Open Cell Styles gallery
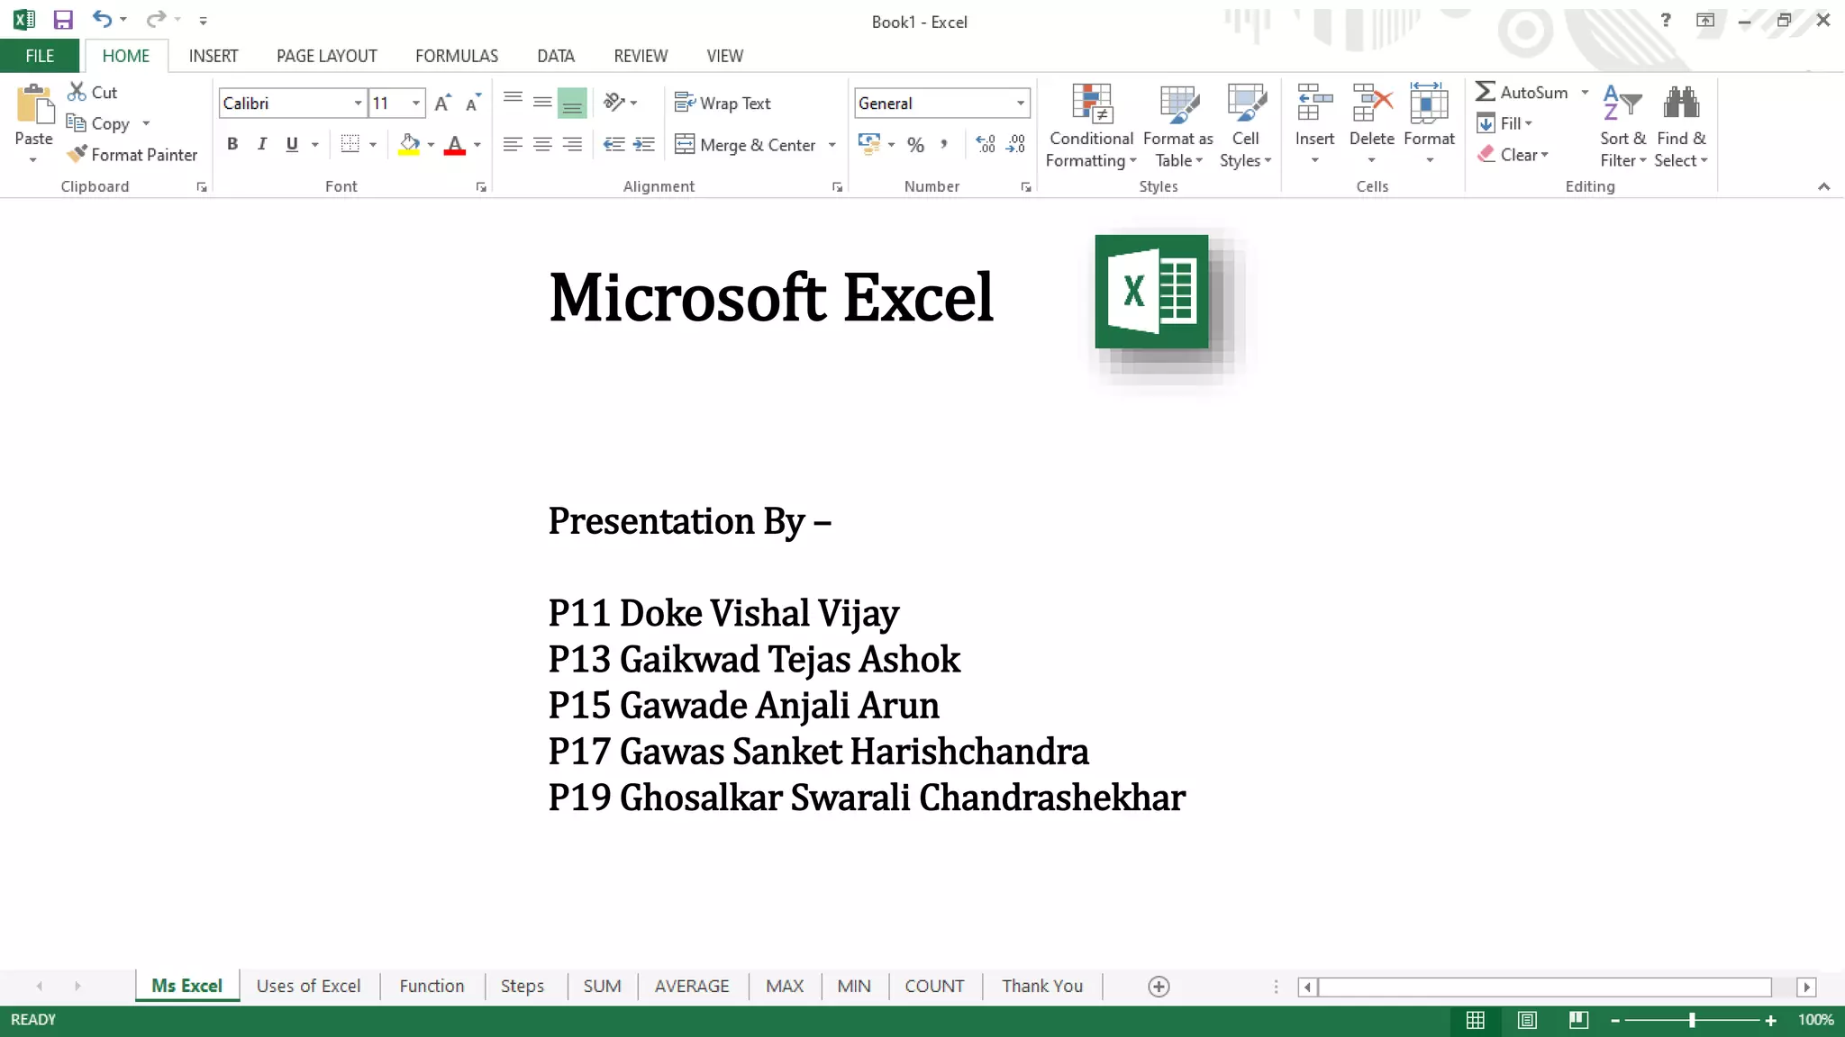The image size is (1845, 1037). [x=1246, y=126]
